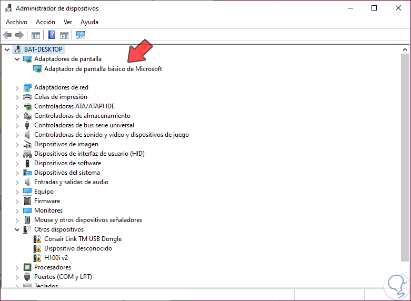
Task: Click the Adaptadores de pantalla category icon
Action: click(27, 59)
